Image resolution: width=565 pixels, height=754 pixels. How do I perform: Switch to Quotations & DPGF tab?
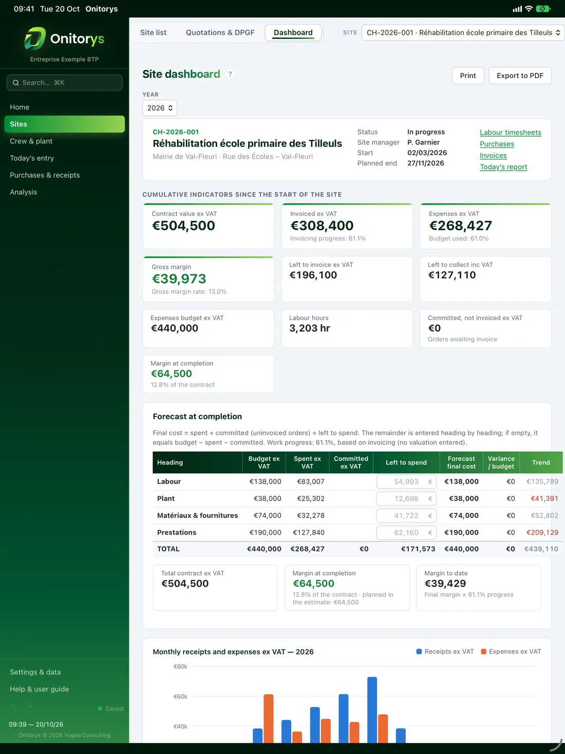220,32
